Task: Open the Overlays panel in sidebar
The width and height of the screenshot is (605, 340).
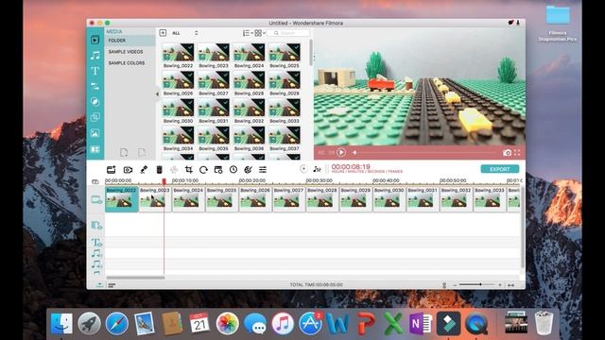Action: [95, 117]
